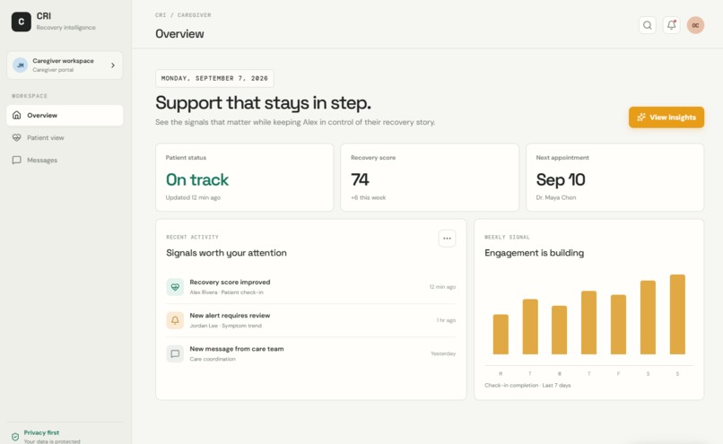Click the Next appointment Sep 10 value
The image size is (723, 444).
click(561, 179)
